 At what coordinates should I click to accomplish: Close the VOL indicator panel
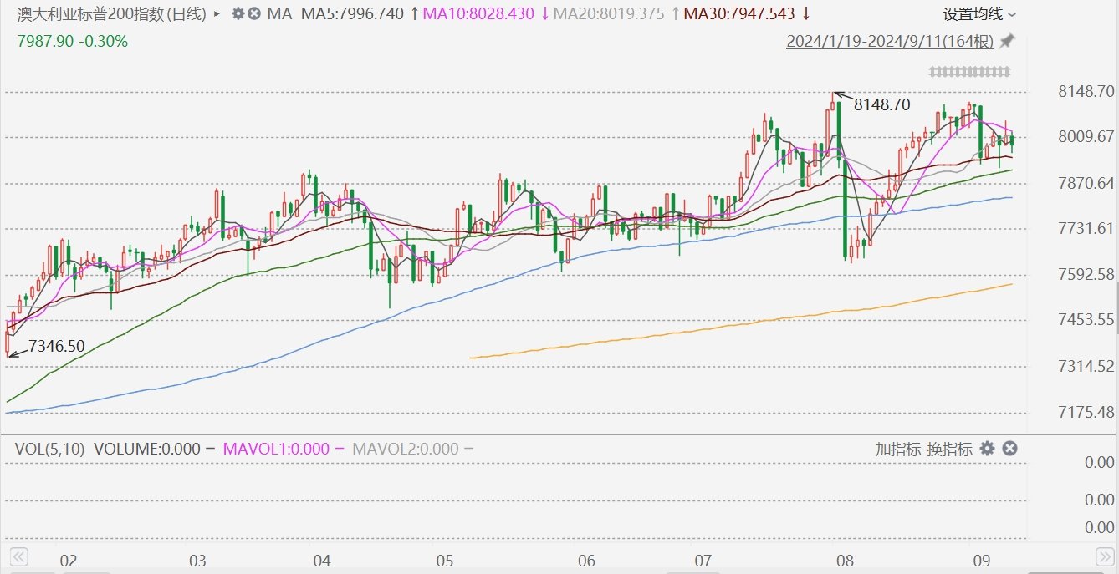tap(1009, 449)
